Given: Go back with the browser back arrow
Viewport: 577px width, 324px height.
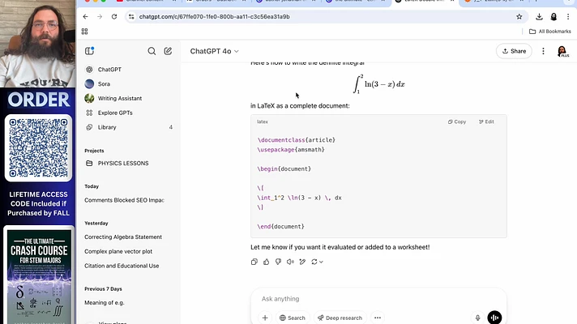Looking at the screenshot, I should point(85,16).
